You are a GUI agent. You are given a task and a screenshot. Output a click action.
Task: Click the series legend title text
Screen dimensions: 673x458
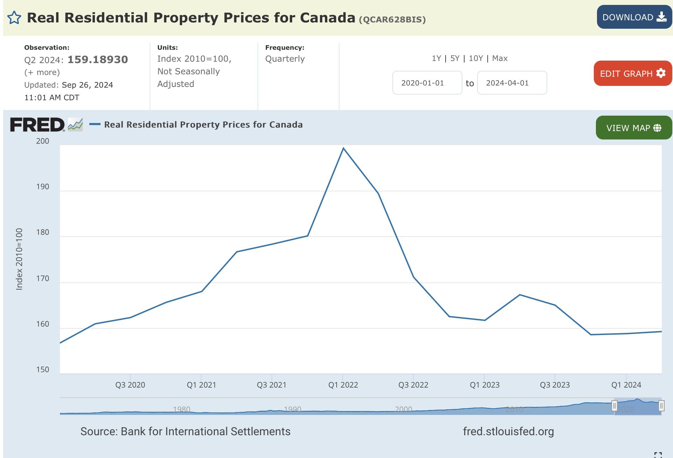(x=203, y=125)
